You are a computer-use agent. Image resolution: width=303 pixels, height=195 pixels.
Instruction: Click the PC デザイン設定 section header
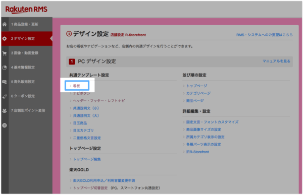point(179,61)
